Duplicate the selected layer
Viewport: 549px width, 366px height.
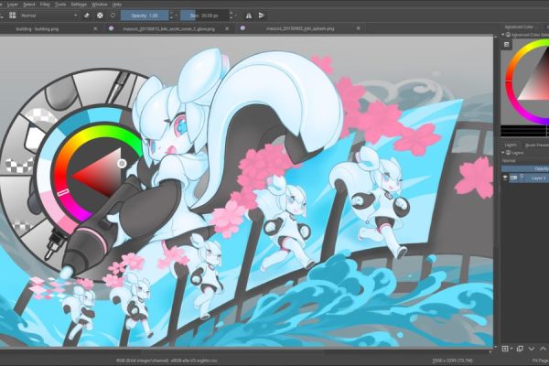518,349
